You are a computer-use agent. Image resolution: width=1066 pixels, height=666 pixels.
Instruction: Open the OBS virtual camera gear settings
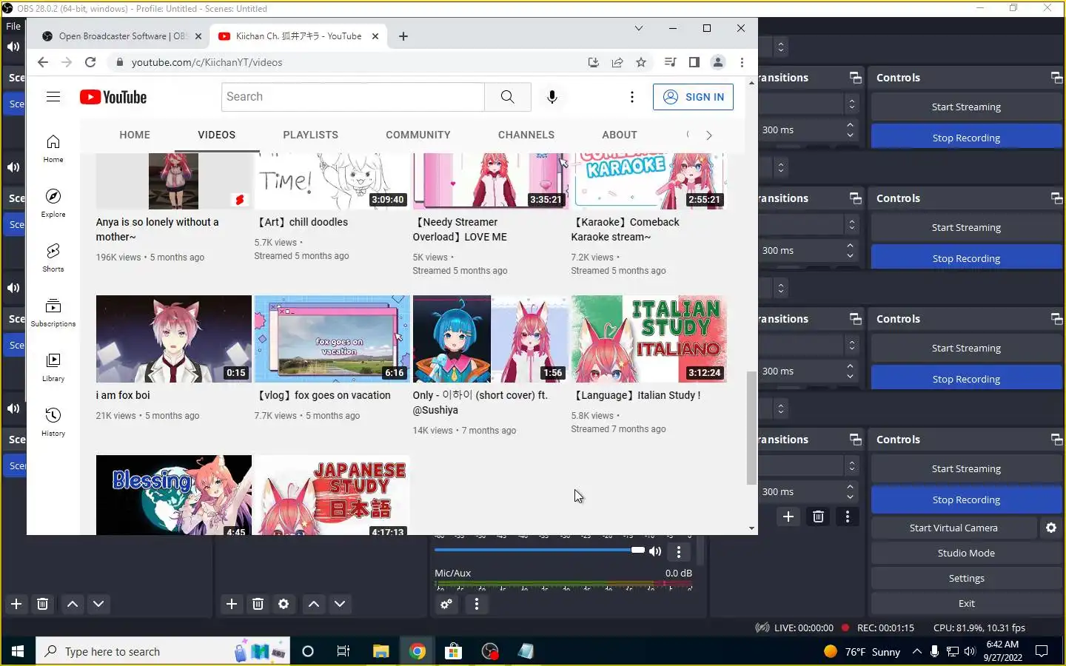[1051, 528]
